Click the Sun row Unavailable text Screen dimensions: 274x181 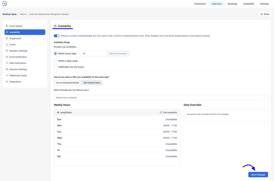171,120
